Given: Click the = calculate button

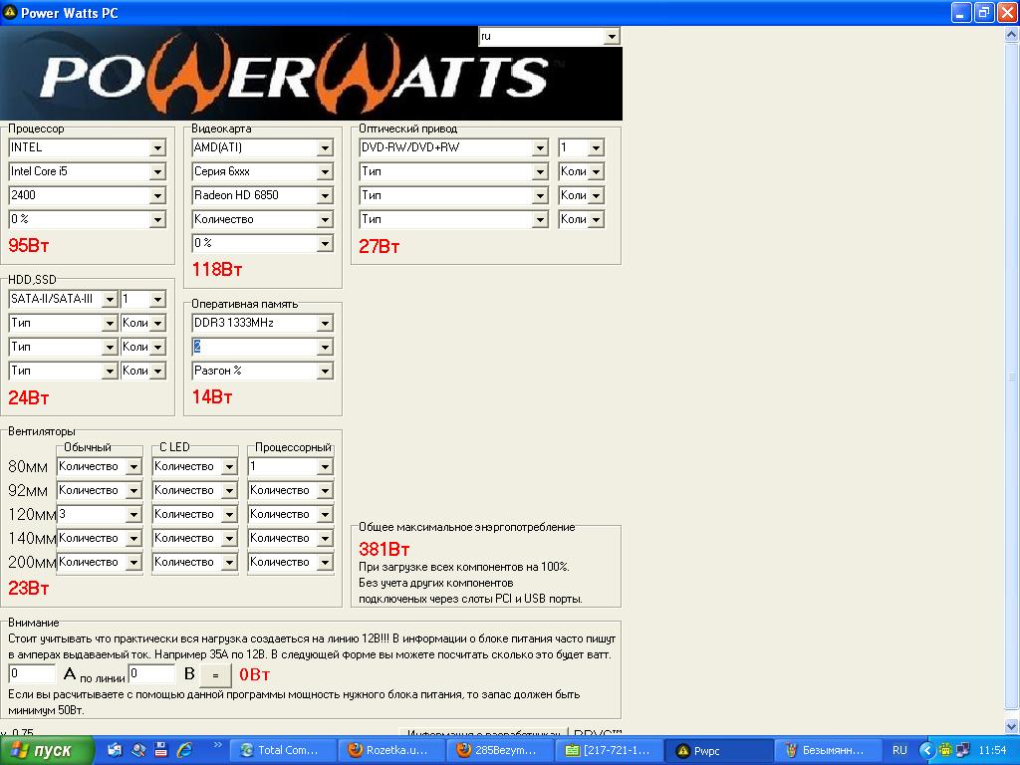Looking at the screenshot, I should (x=215, y=675).
